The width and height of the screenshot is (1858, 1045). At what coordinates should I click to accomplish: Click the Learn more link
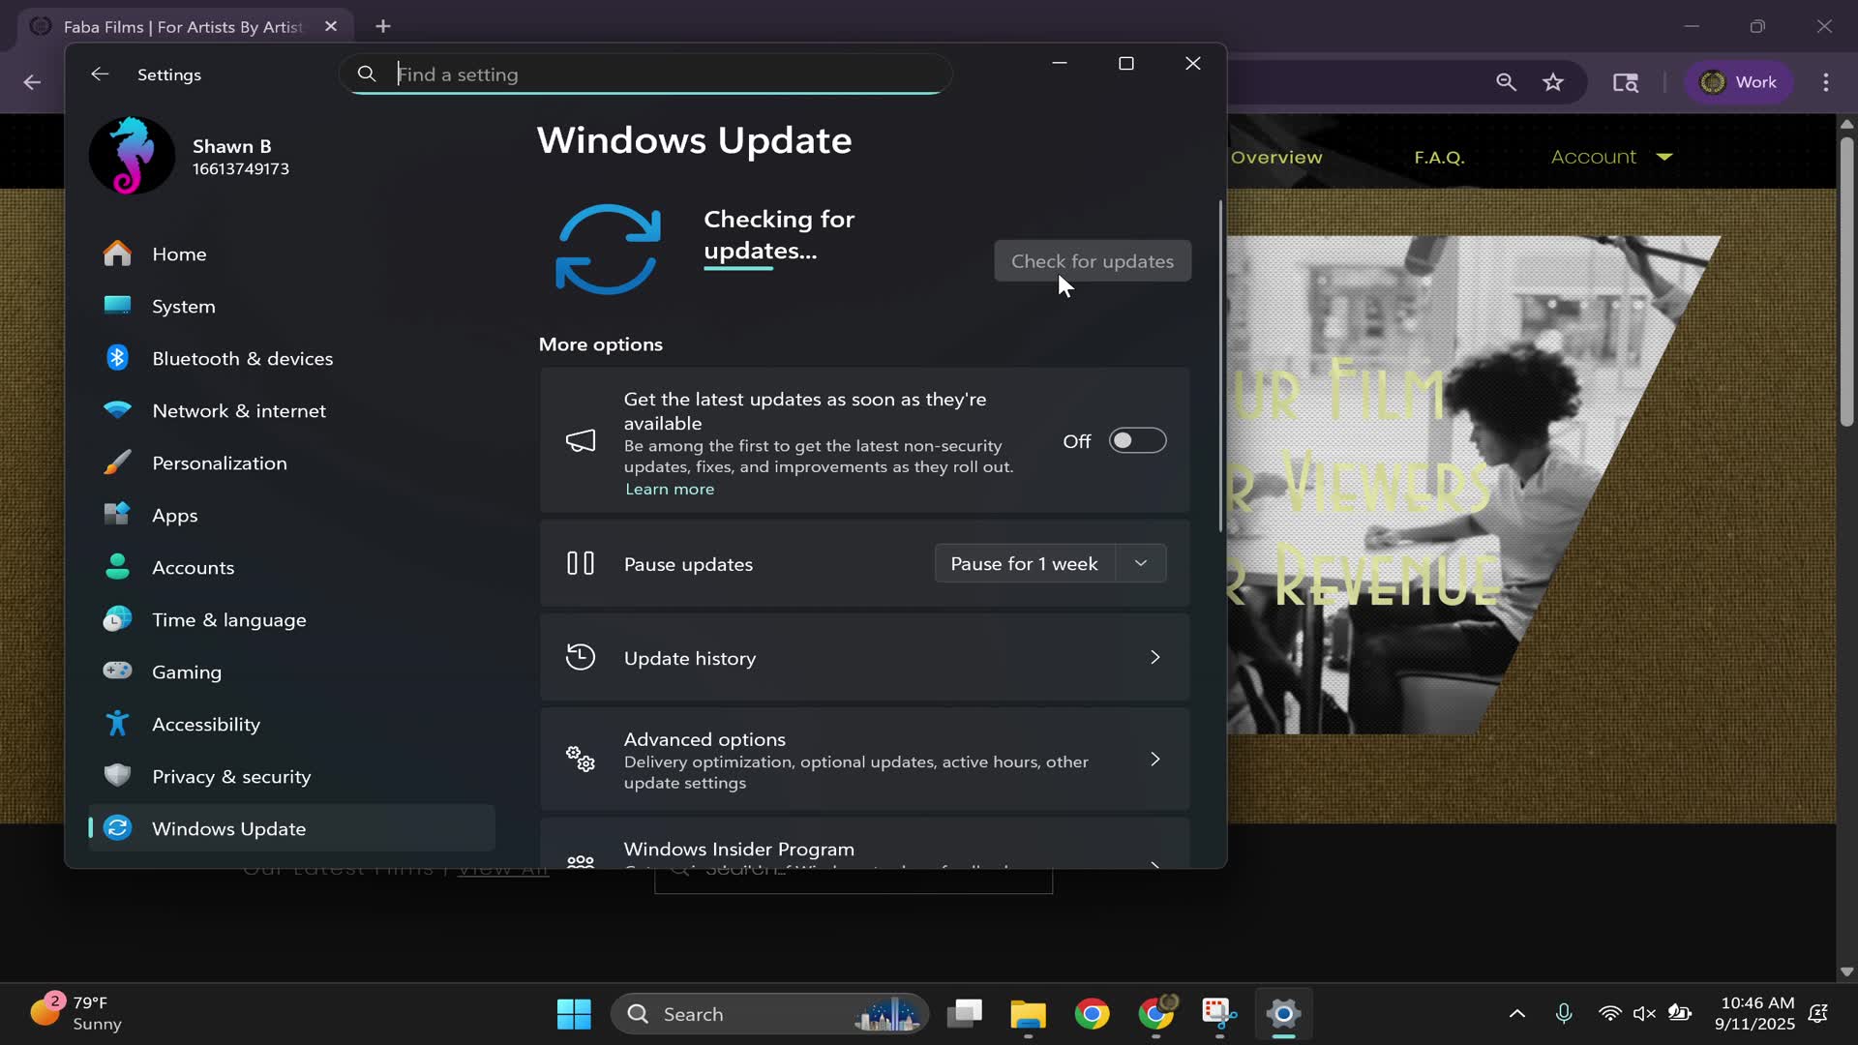click(x=670, y=490)
